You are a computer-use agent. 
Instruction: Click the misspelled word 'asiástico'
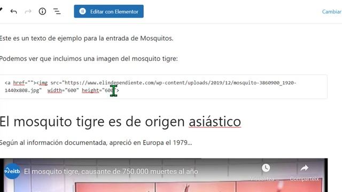pos(215,122)
